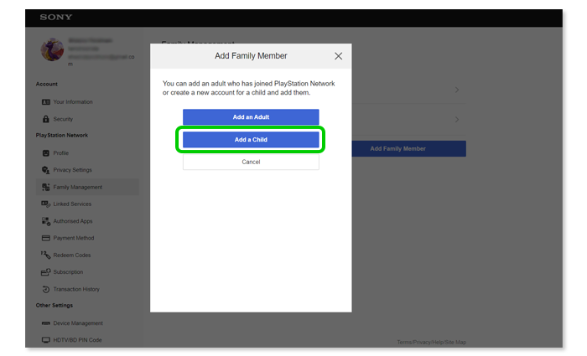Click the dimmed Add Family Member button
The image size is (587, 356).
point(409,149)
